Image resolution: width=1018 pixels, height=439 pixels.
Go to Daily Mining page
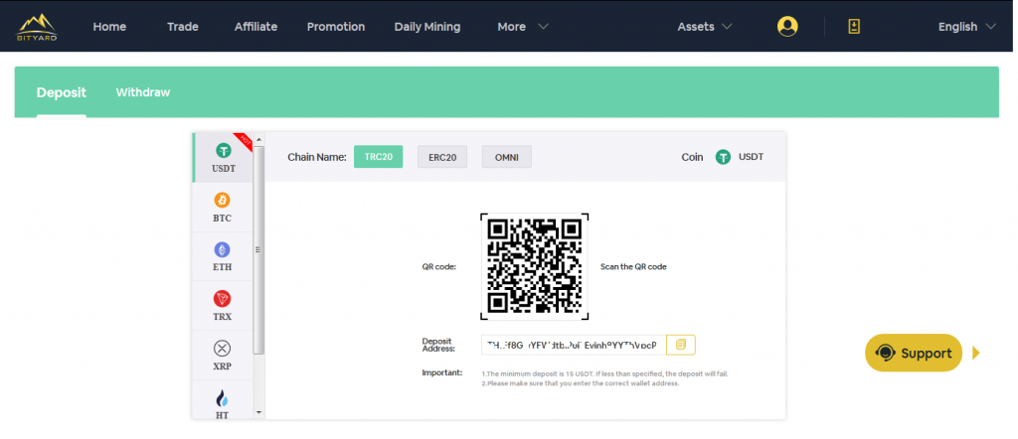tap(426, 27)
